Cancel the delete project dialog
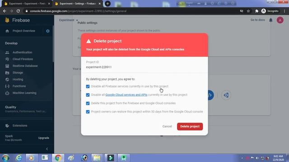Viewport: 289px width, 162px height. pyautogui.click(x=167, y=126)
